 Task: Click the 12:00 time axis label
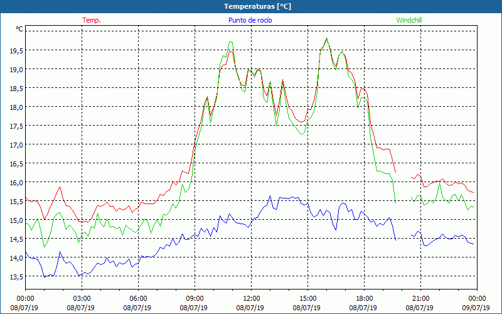coord(252,299)
